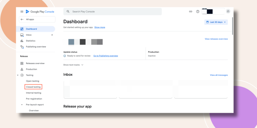Click View releases overview link

click(x=216, y=39)
